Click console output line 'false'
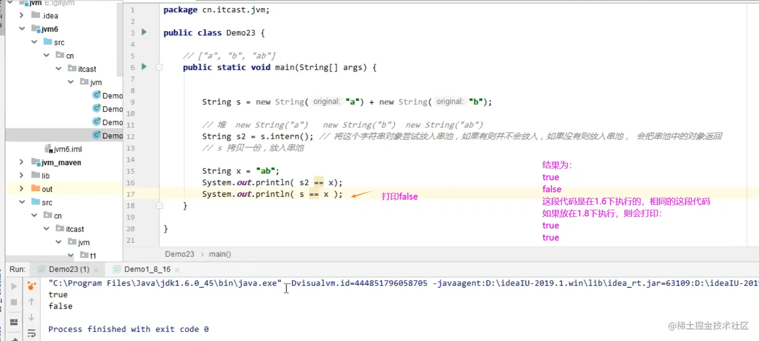The image size is (759, 341). 60,306
